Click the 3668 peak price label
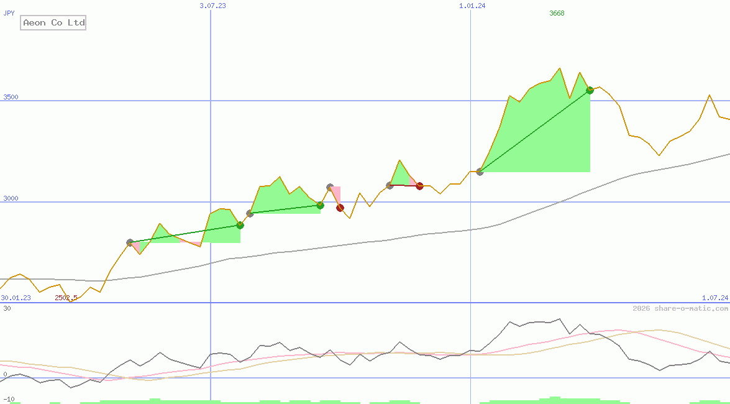Screen dimensions: 730x404 click(x=557, y=14)
